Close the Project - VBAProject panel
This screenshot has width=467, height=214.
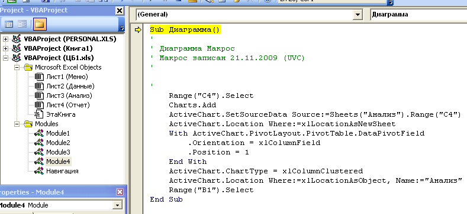120,11
